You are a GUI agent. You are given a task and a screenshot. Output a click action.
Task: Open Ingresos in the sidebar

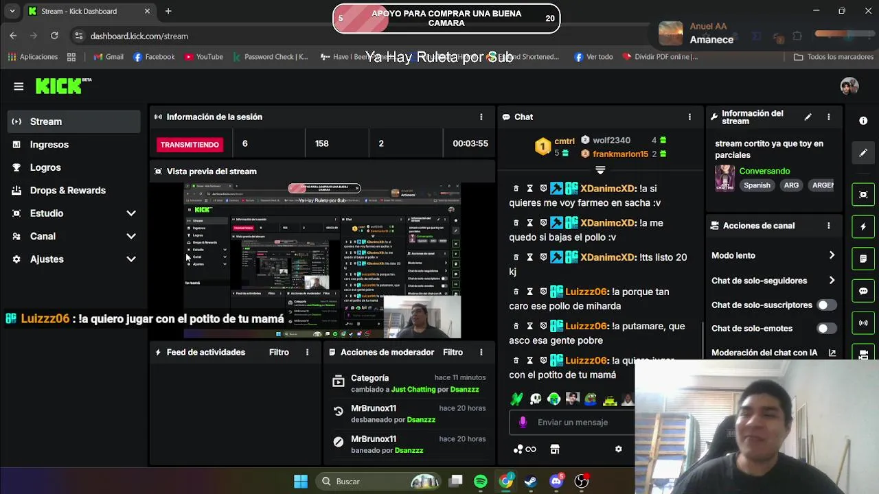[74, 145]
